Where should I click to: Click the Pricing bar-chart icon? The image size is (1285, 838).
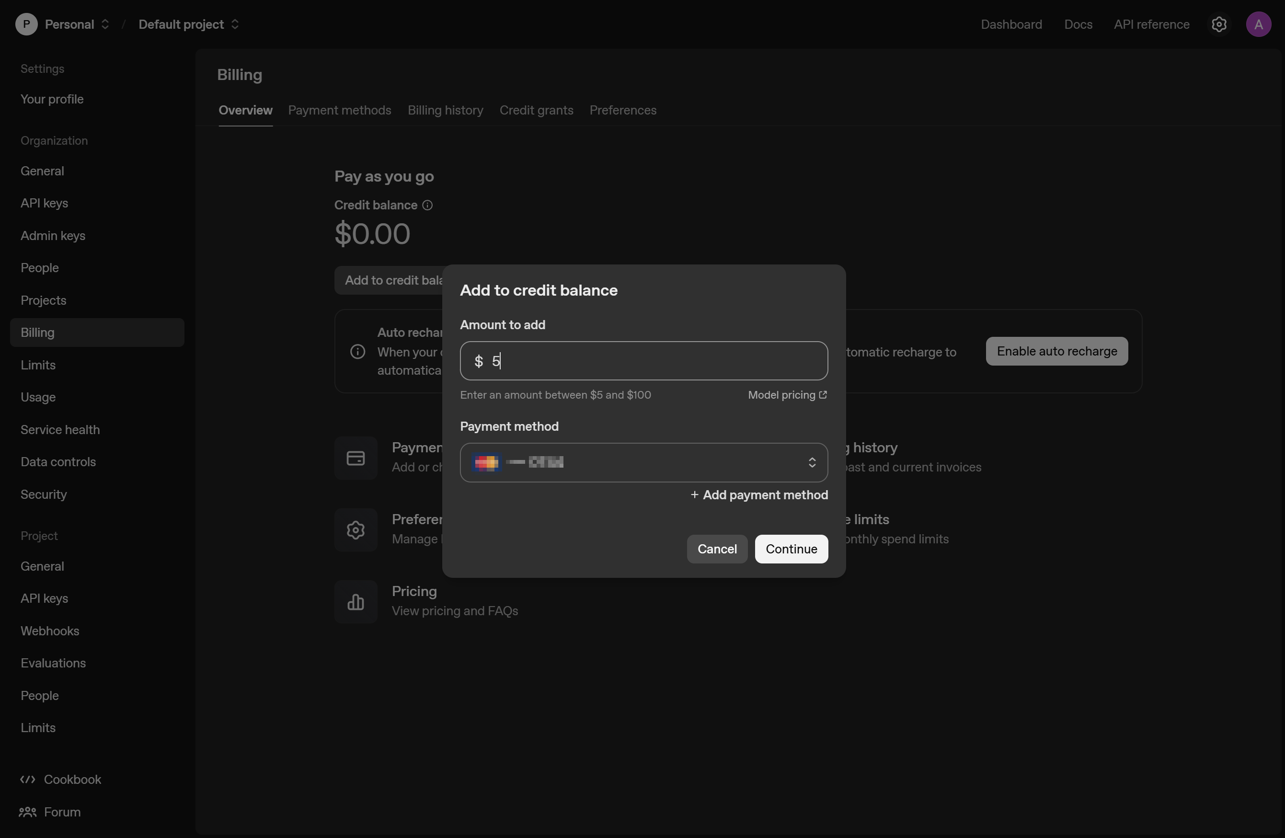click(x=356, y=601)
